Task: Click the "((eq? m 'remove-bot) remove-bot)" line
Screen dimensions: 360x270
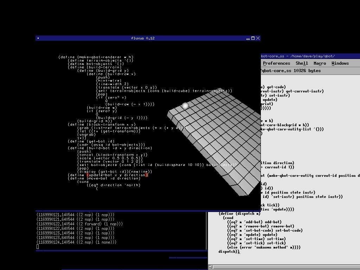Action: [x=261, y=226]
